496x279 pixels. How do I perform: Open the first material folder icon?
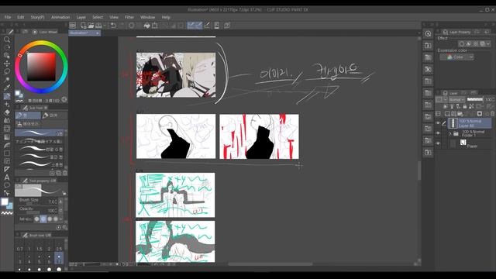(x=428, y=46)
